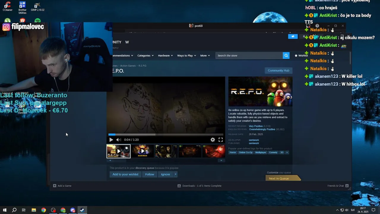Screen dimensions: 380x214
Task: Open the Windows Start menu
Action: [x=5, y=210]
